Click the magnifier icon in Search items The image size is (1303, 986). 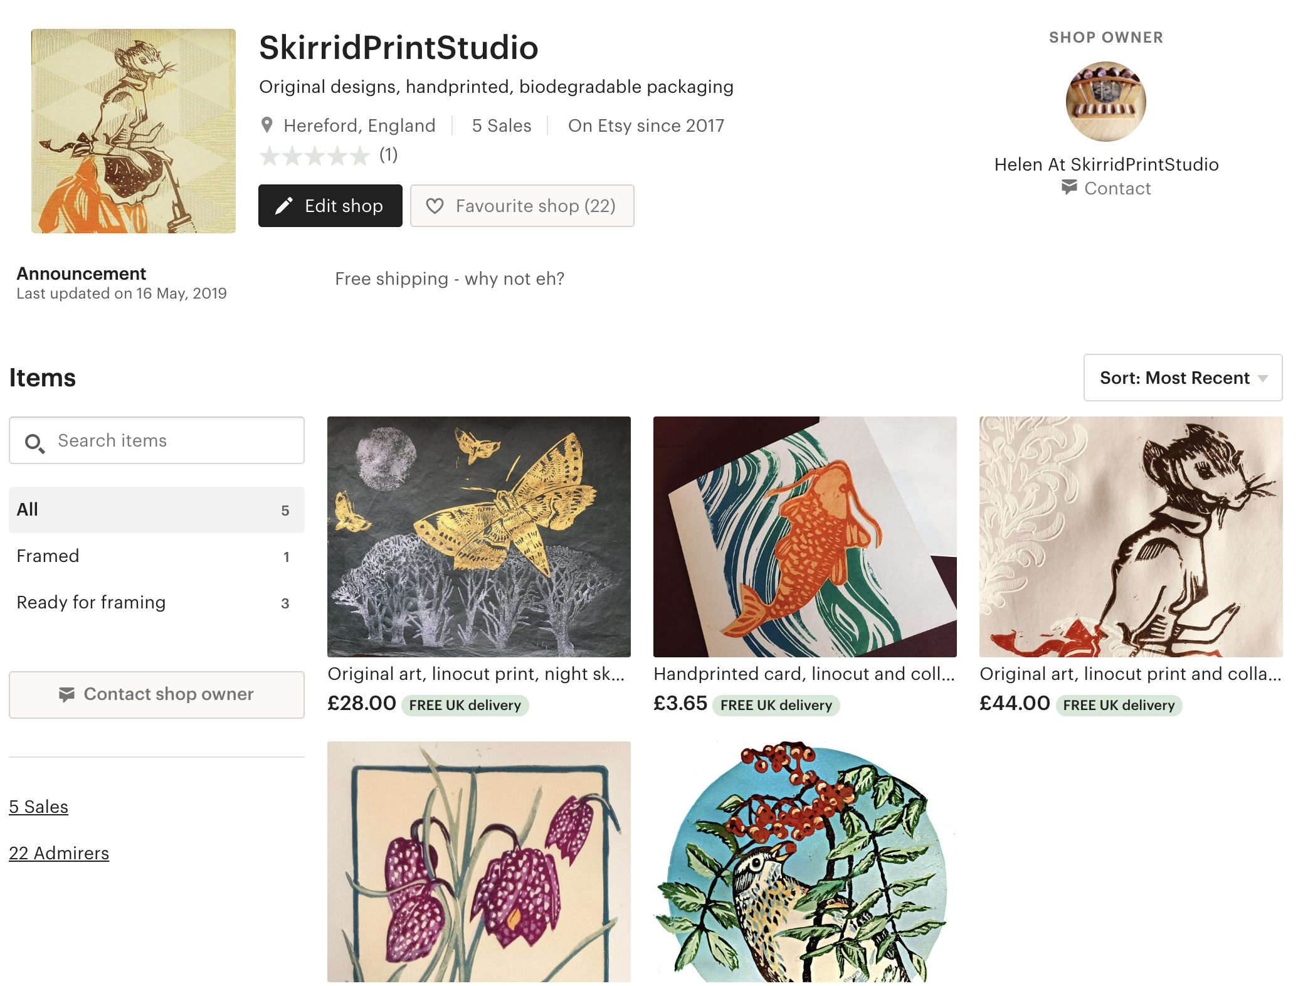34,443
